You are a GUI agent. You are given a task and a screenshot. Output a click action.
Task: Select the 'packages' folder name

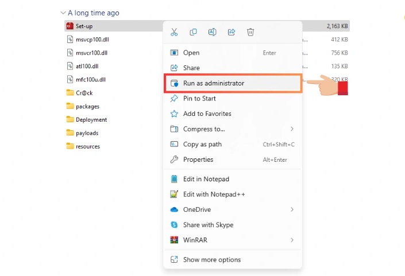tap(87, 107)
